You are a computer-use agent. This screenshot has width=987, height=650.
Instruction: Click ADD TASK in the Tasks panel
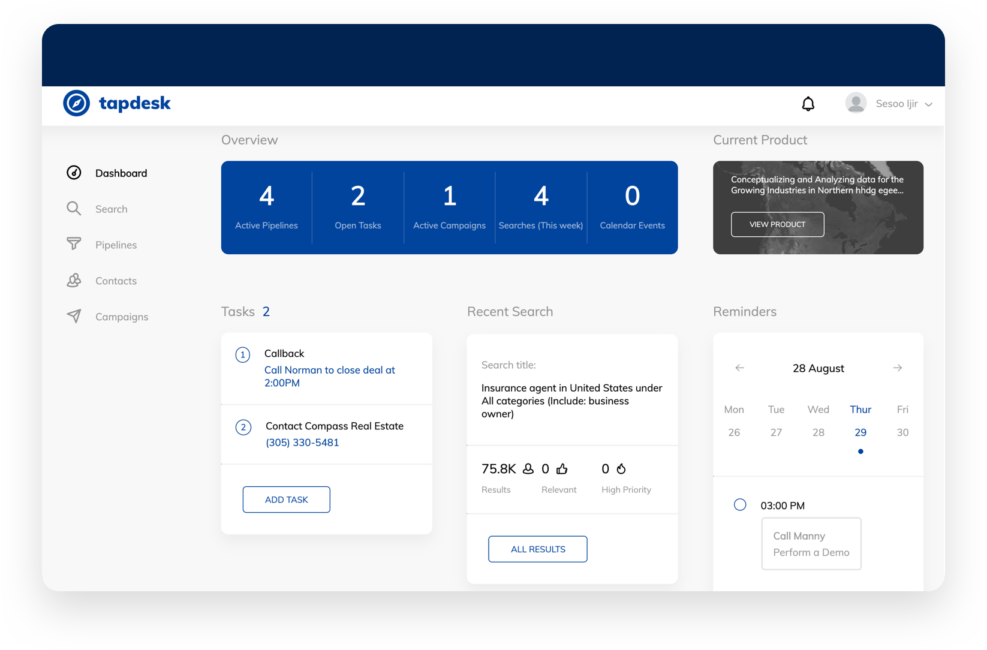286,499
